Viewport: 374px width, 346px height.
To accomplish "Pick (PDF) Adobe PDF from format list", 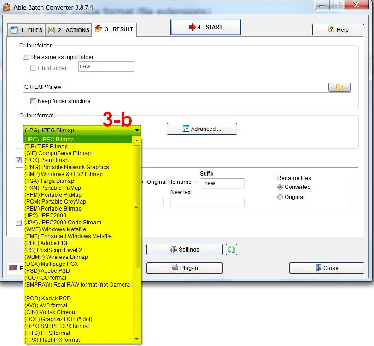I will pyautogui.click(x=47, y=243).
